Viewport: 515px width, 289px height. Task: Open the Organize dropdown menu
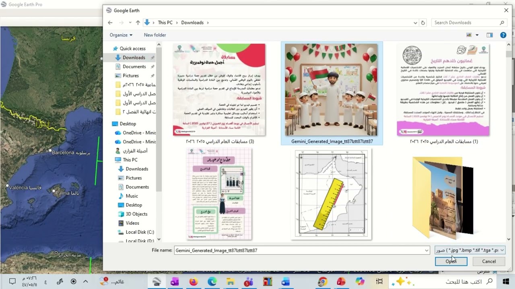tap(121, 35)
